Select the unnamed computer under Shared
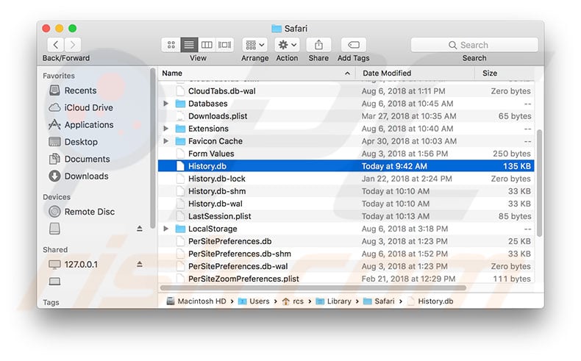Viewport: 581px width, 361px height. click(x=54, y=282)
